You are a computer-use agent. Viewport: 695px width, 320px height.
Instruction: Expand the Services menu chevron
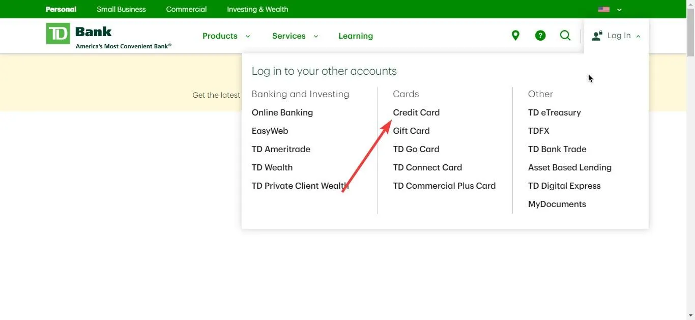315,36
